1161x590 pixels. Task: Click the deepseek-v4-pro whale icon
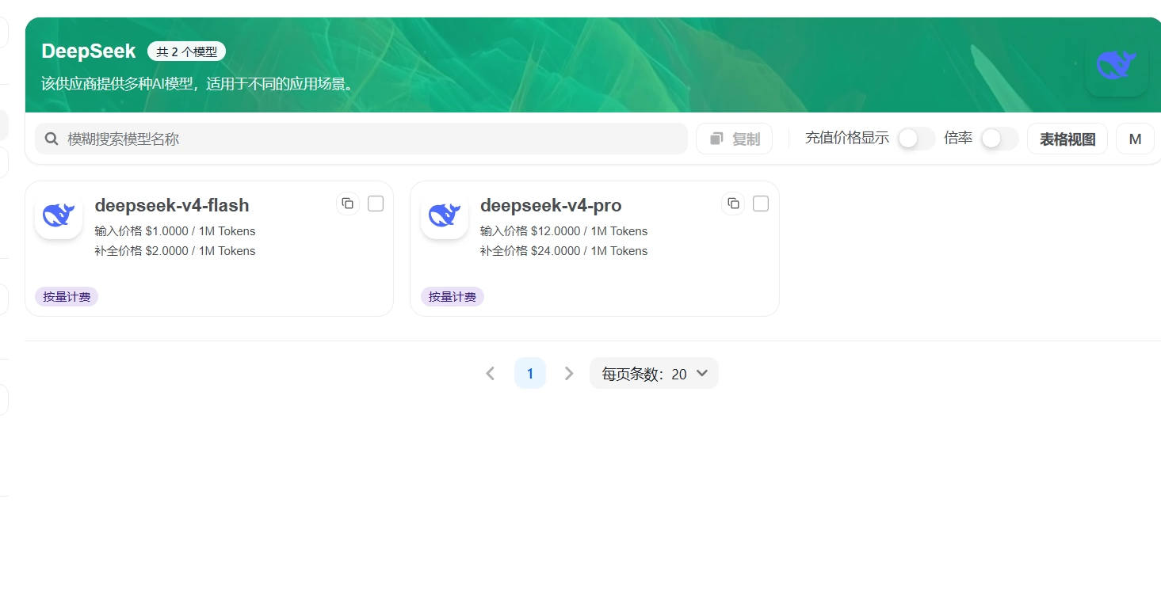445,215
